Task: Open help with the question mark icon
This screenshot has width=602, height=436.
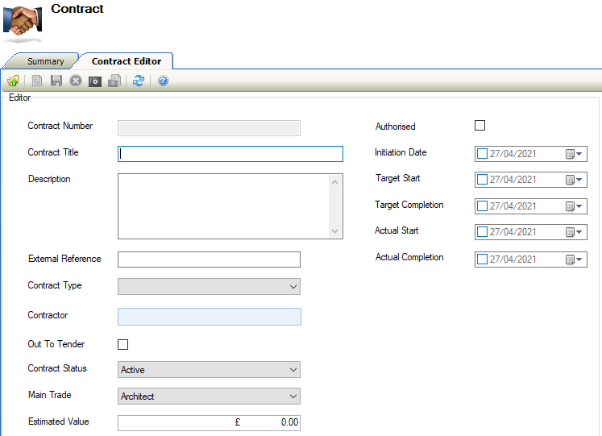Action: coord(163,81)
